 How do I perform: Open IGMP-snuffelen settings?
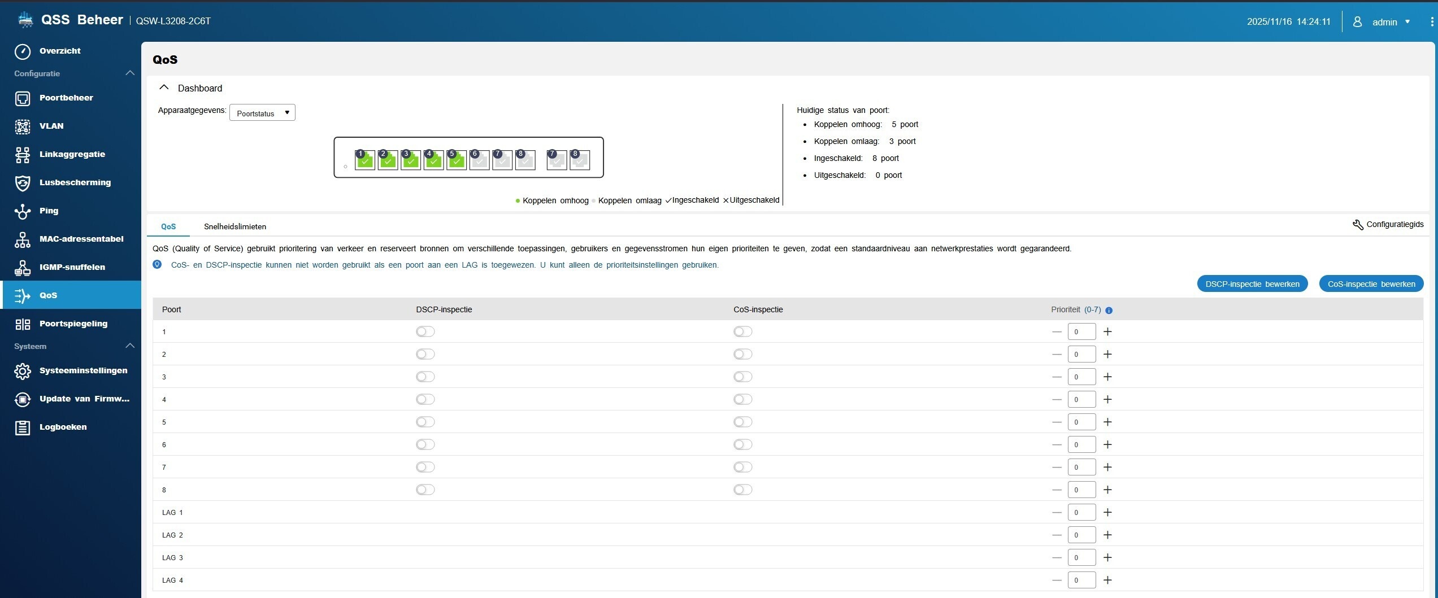point(72,267)
